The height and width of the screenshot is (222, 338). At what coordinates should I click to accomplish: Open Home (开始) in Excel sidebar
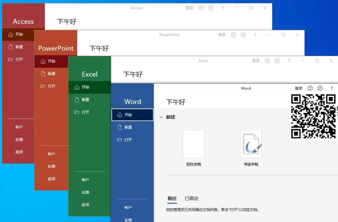tap(90, 87)
